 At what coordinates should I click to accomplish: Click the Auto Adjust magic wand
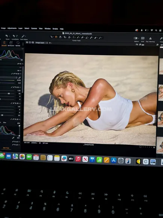(x=23, y=36)
